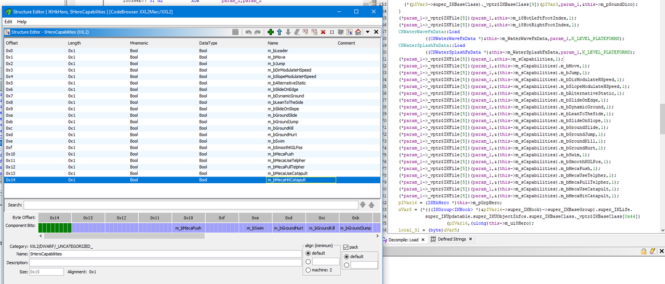
Task: Click the search down arrow next to Search field
Action: point(363,205)
